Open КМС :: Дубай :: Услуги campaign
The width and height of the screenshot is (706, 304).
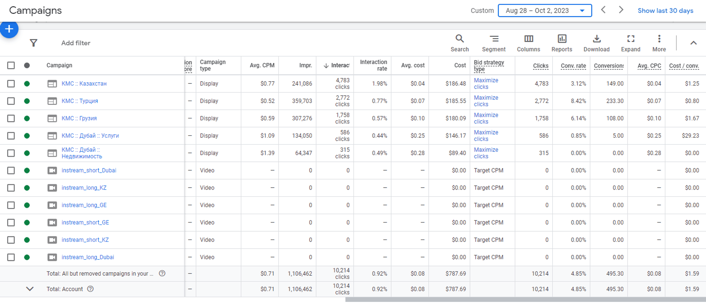90,136
